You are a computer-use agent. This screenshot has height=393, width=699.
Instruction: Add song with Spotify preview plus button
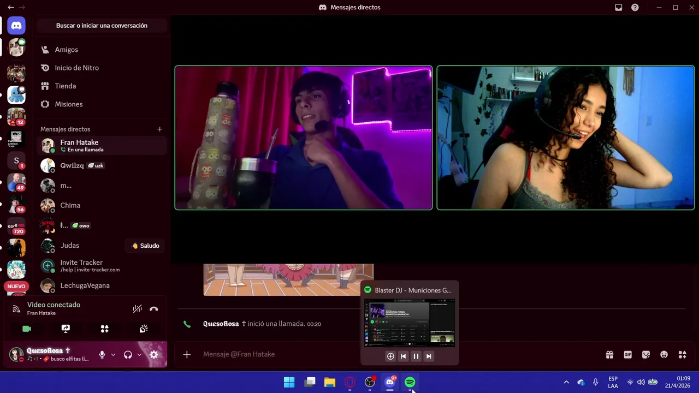click(390, 356)
